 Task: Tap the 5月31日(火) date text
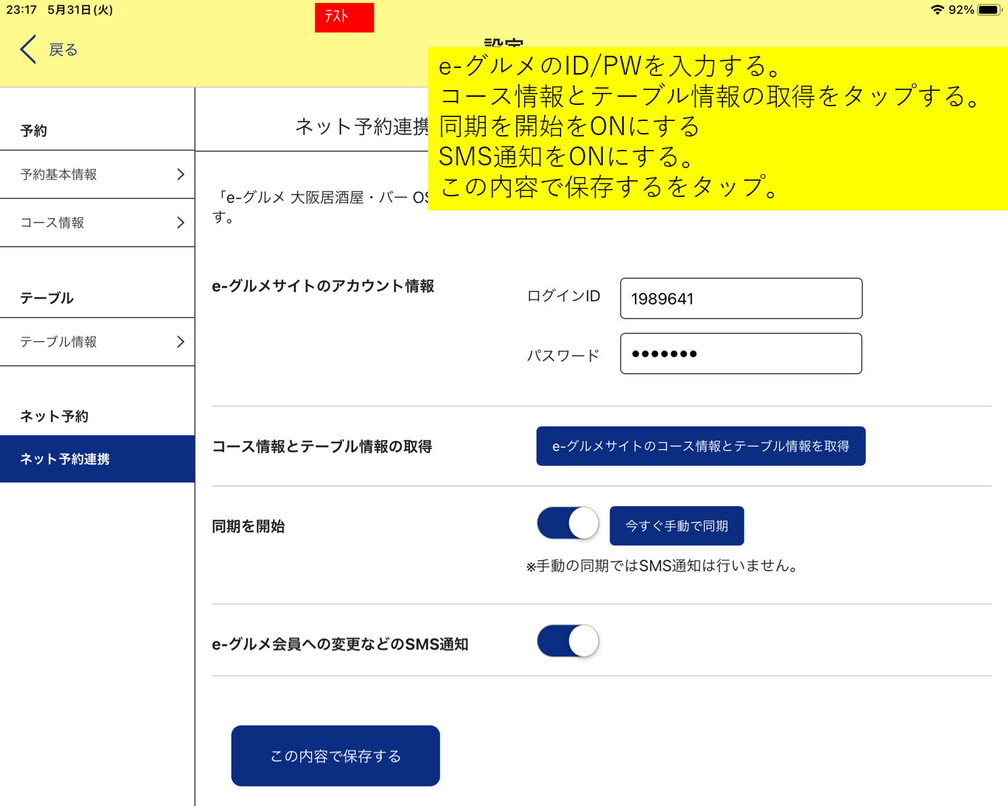(x=80, y=10)
